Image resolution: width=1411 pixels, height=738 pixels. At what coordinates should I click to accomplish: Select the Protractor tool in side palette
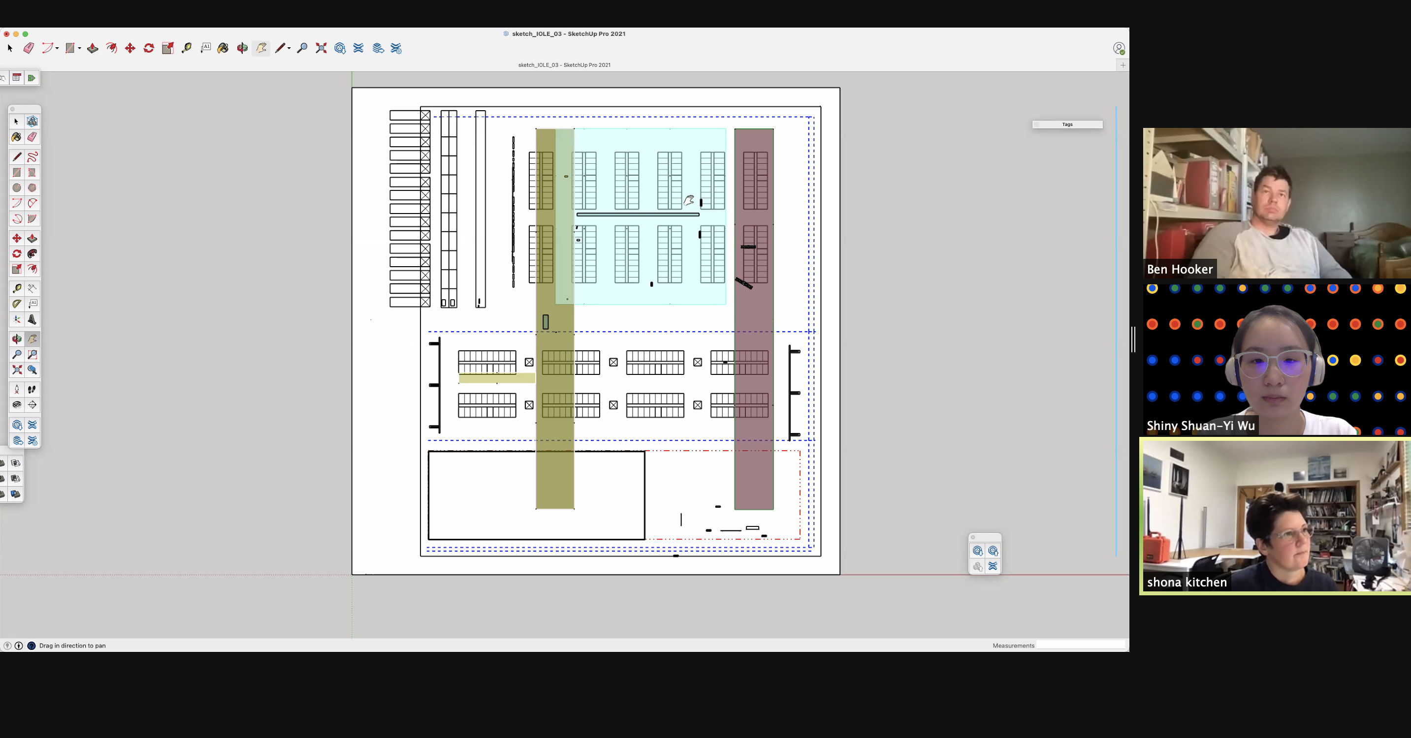coord(17,304)
